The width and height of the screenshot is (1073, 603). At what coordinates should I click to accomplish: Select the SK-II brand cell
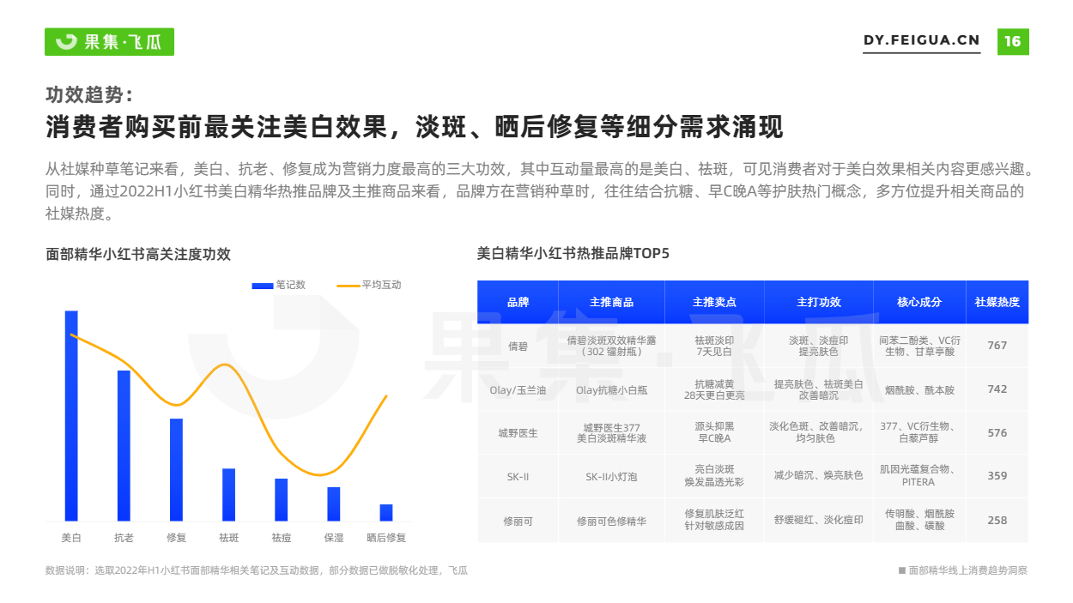518,476
